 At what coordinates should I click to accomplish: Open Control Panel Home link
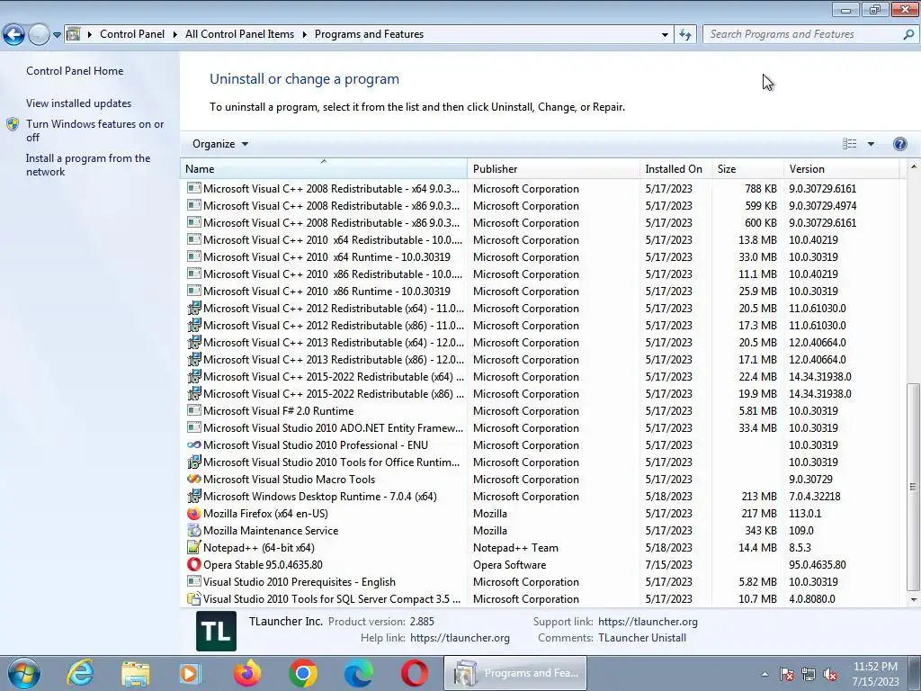(75, 70)
